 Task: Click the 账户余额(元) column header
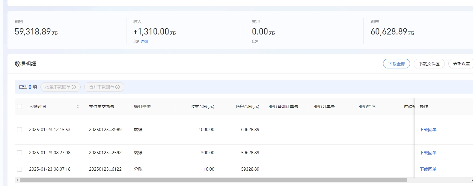click(x=247, y=106)
